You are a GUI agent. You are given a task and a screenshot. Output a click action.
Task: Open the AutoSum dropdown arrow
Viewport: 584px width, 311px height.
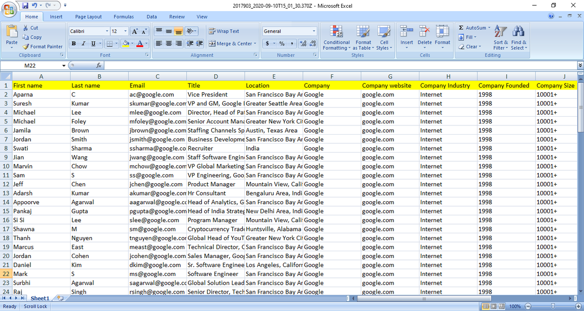click(490, 28)
